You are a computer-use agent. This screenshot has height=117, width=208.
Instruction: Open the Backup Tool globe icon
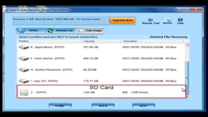[x=150, y=19]
